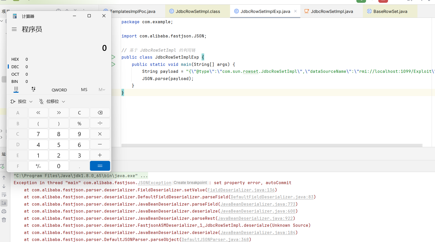Click the plus key in calculator

point(100,155)
